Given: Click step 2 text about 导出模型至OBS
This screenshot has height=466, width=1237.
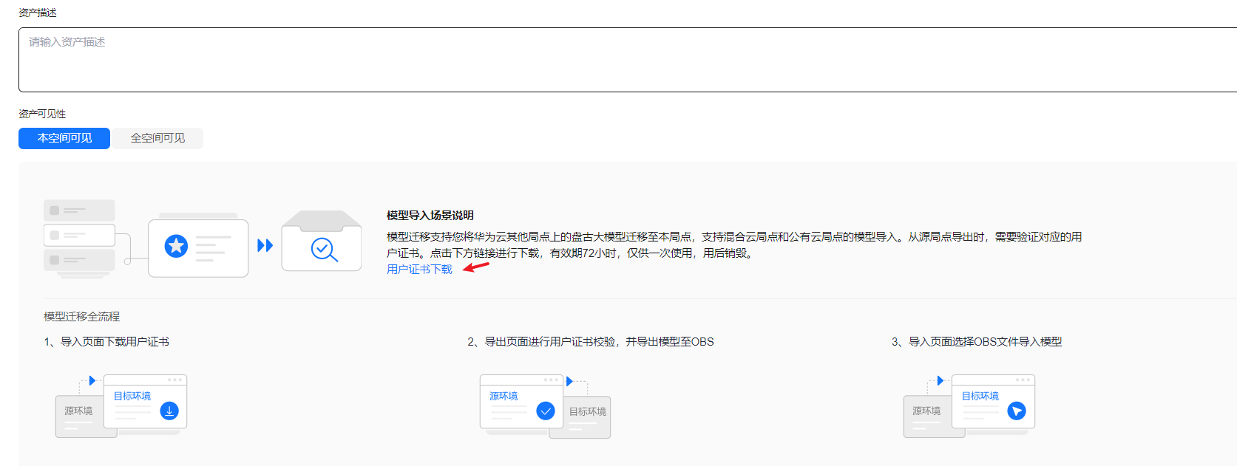Looking at the screenshot, I should pos(591,342).
